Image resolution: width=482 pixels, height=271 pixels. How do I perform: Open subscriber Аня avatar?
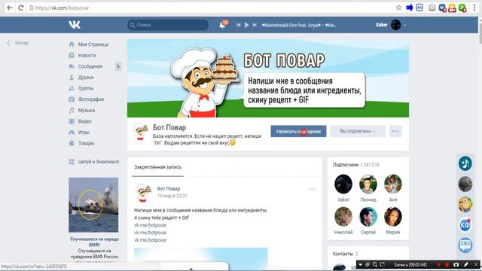point(393,184)
